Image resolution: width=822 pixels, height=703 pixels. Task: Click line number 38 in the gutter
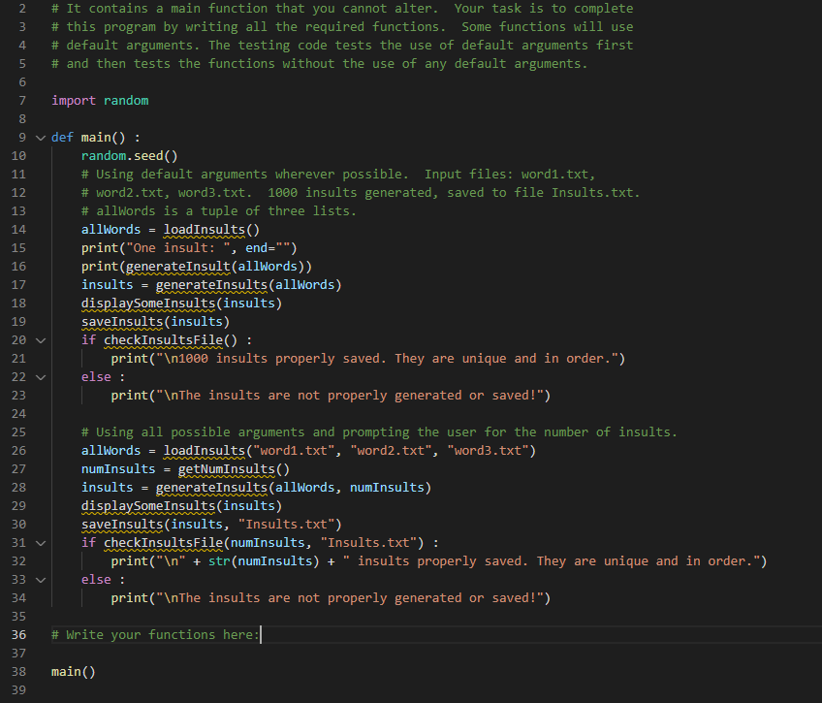pyautogui.click(x=21, y=671)
